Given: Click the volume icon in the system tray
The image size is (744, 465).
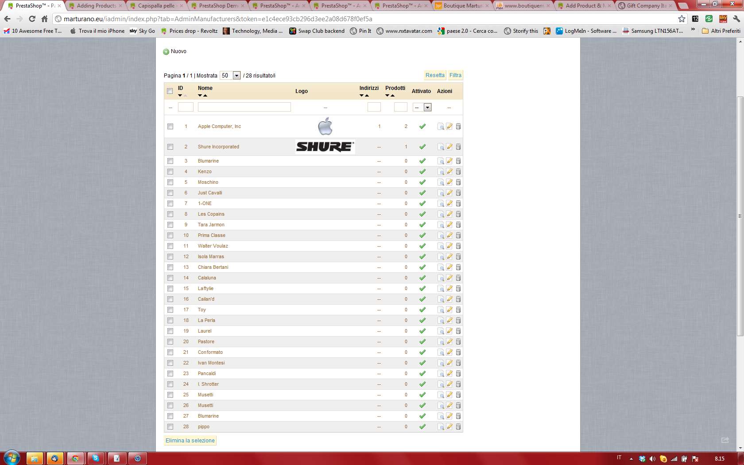Looking at the screenshot, I should tap(652, 459).
